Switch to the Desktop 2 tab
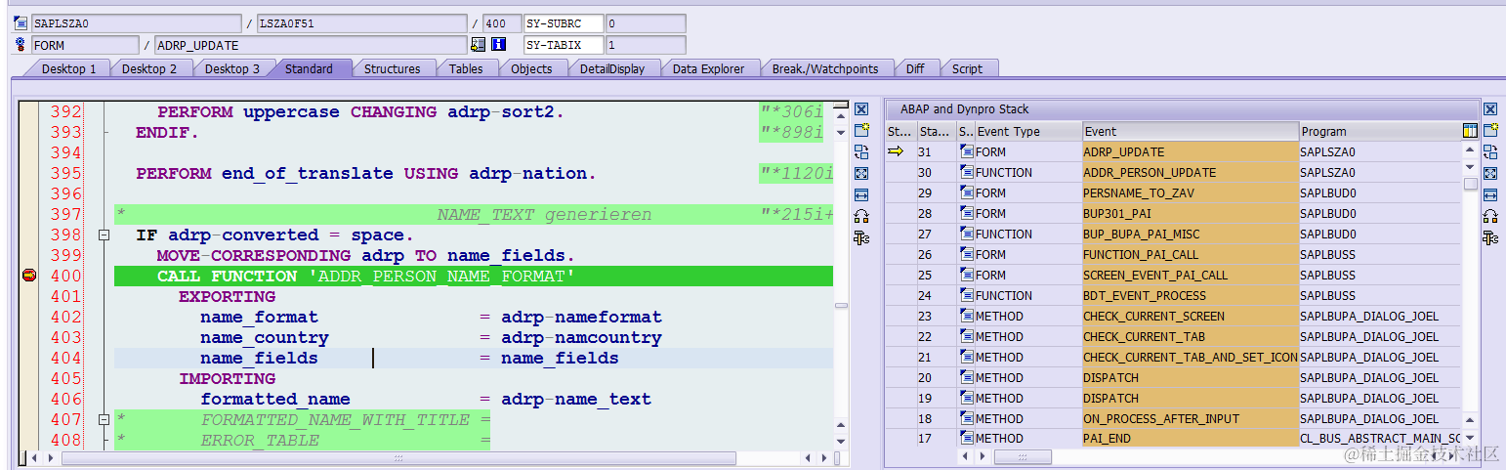 pos(149,68)
